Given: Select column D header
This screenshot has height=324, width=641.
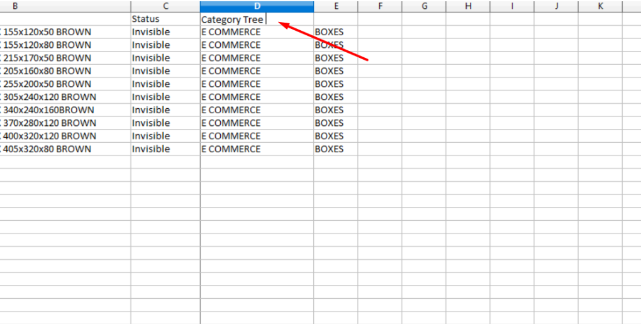Looking at the screenshot, I should (x=257, y=6).
